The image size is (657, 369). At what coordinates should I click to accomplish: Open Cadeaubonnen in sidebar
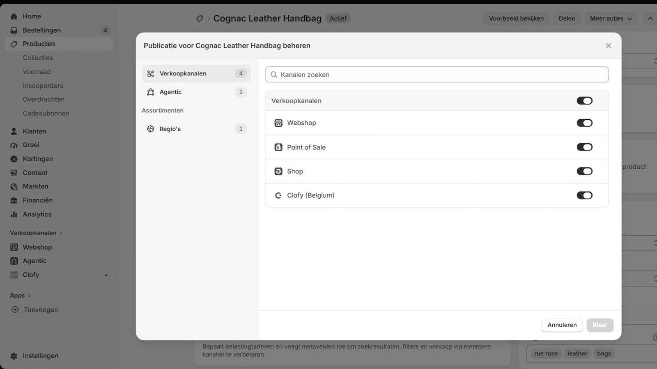pyautogui.click(x=46, y=113)
